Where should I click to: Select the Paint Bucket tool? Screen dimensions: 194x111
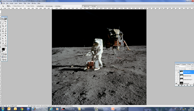[x=5, y=33]
